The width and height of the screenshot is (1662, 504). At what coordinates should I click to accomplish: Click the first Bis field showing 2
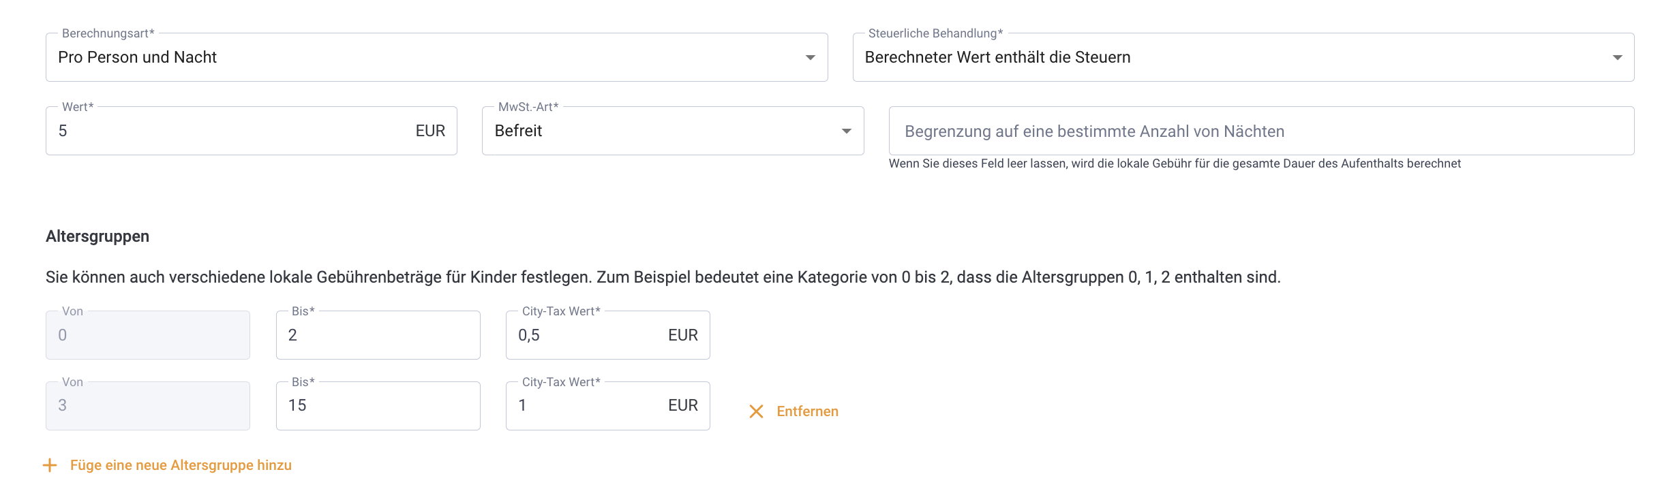click(378, 335)
